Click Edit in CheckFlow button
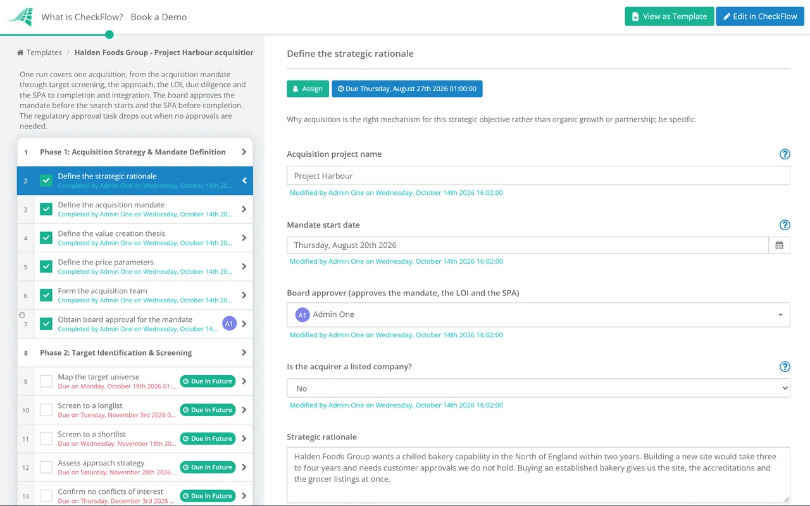Image resolution: width=810 pixels, height=506 pixels. [760, 16]
